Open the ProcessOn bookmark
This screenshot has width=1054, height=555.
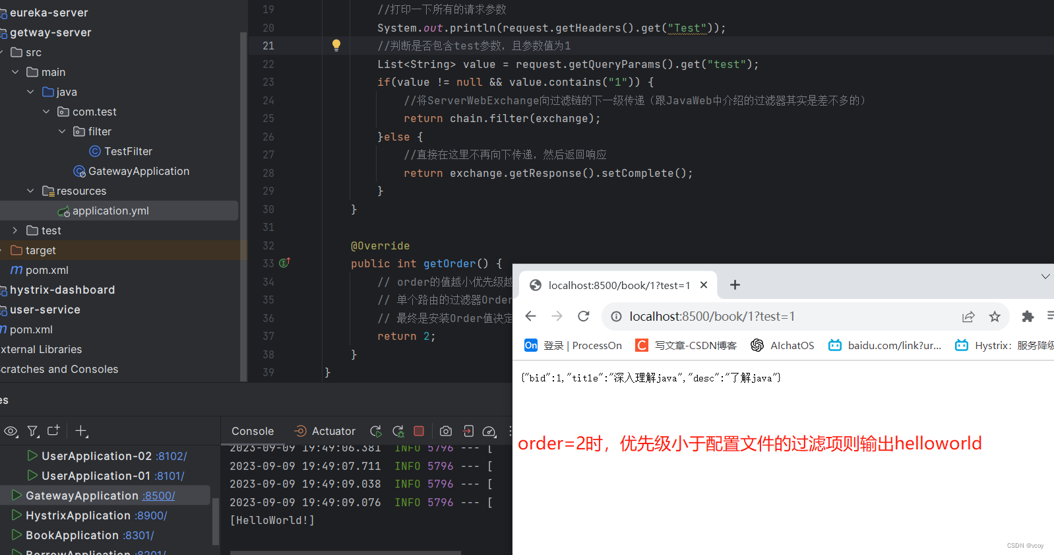click(573, 345)
